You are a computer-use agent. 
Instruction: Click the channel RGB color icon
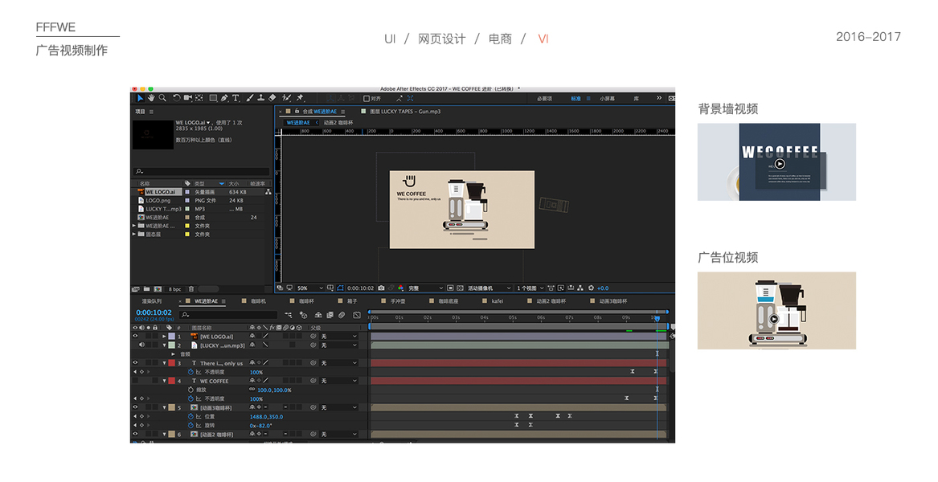(x=401, y=288)
